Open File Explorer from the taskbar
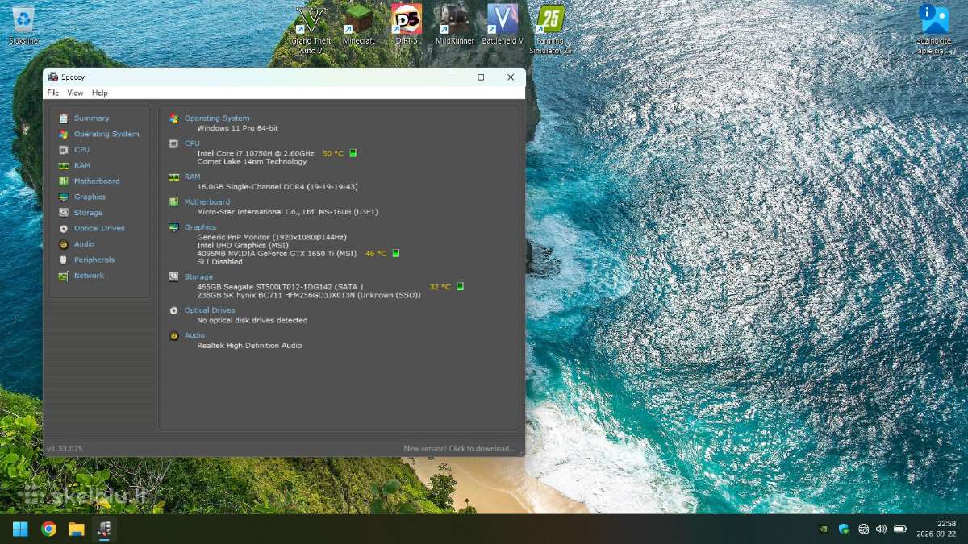The width and height of the screenshot is (968, 544). coord(77,529)
